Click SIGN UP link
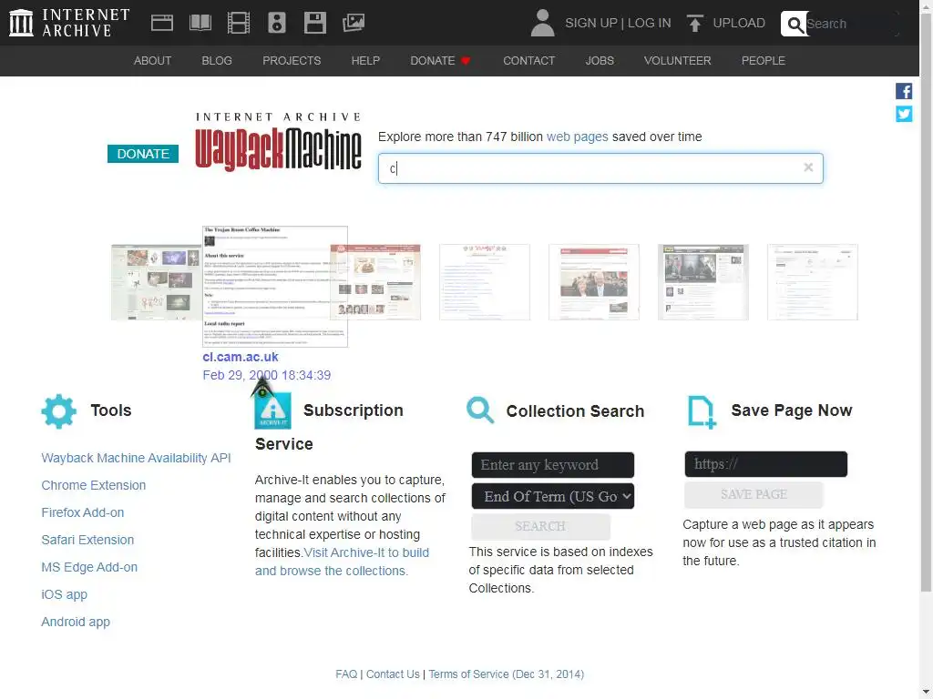933x699 pixels. click(x=591, y=23)
